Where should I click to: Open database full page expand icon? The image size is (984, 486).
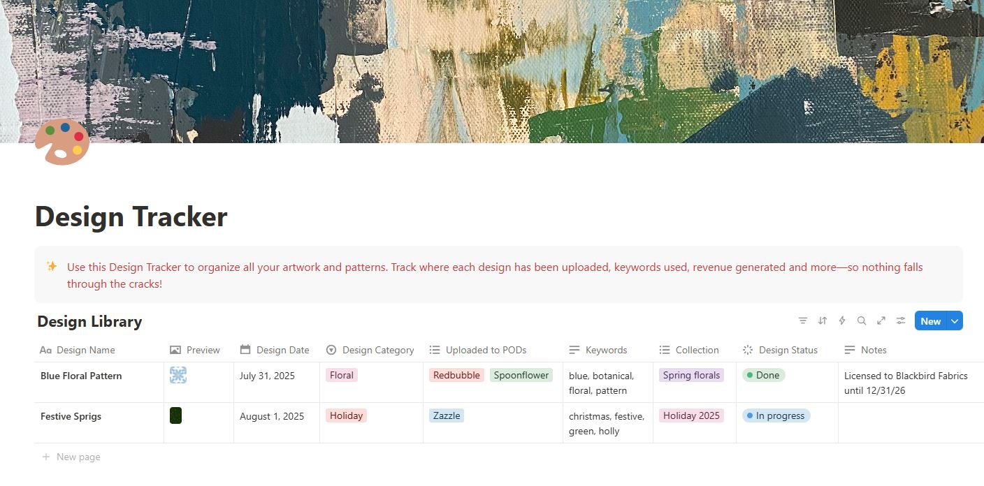881,321
